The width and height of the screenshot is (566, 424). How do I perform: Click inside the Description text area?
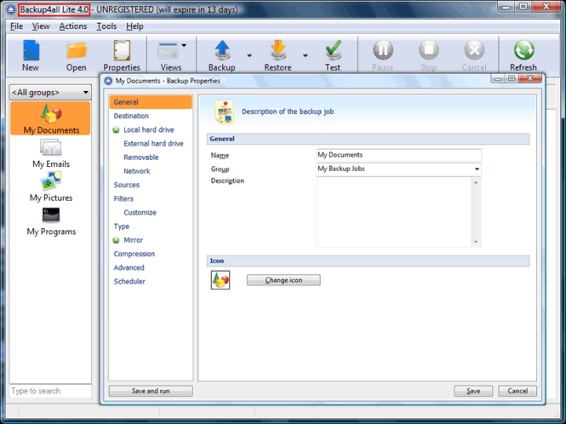[394, 212]
